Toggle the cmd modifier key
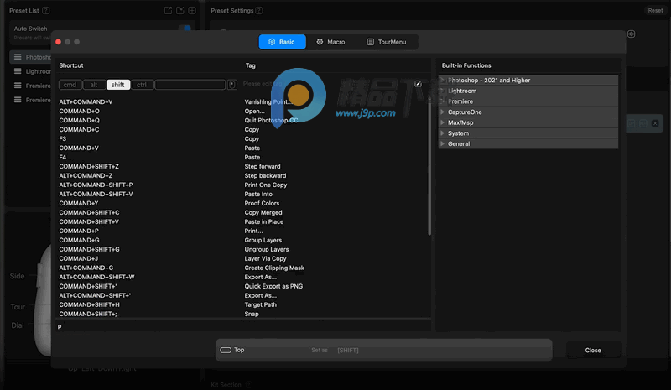Screen dimensions: 671x390 pyautogui.click(x=70, y=85)
